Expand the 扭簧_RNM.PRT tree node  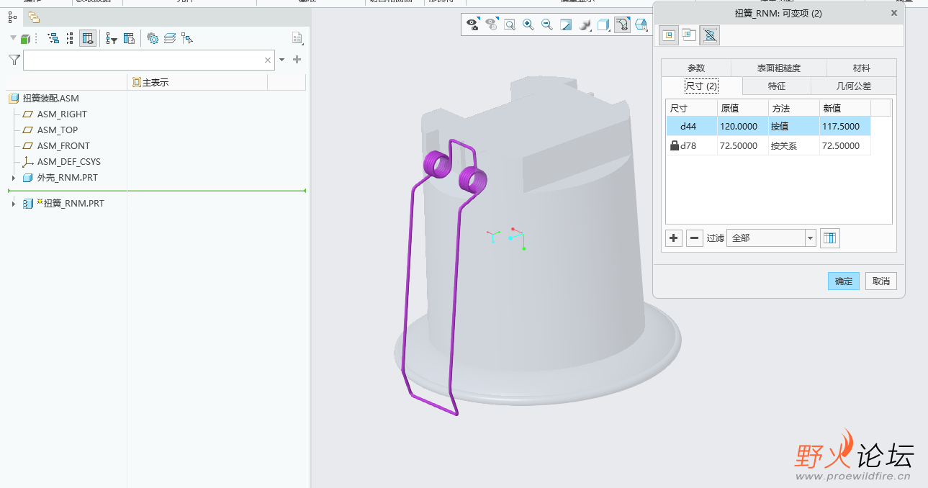tap(13, 204)
